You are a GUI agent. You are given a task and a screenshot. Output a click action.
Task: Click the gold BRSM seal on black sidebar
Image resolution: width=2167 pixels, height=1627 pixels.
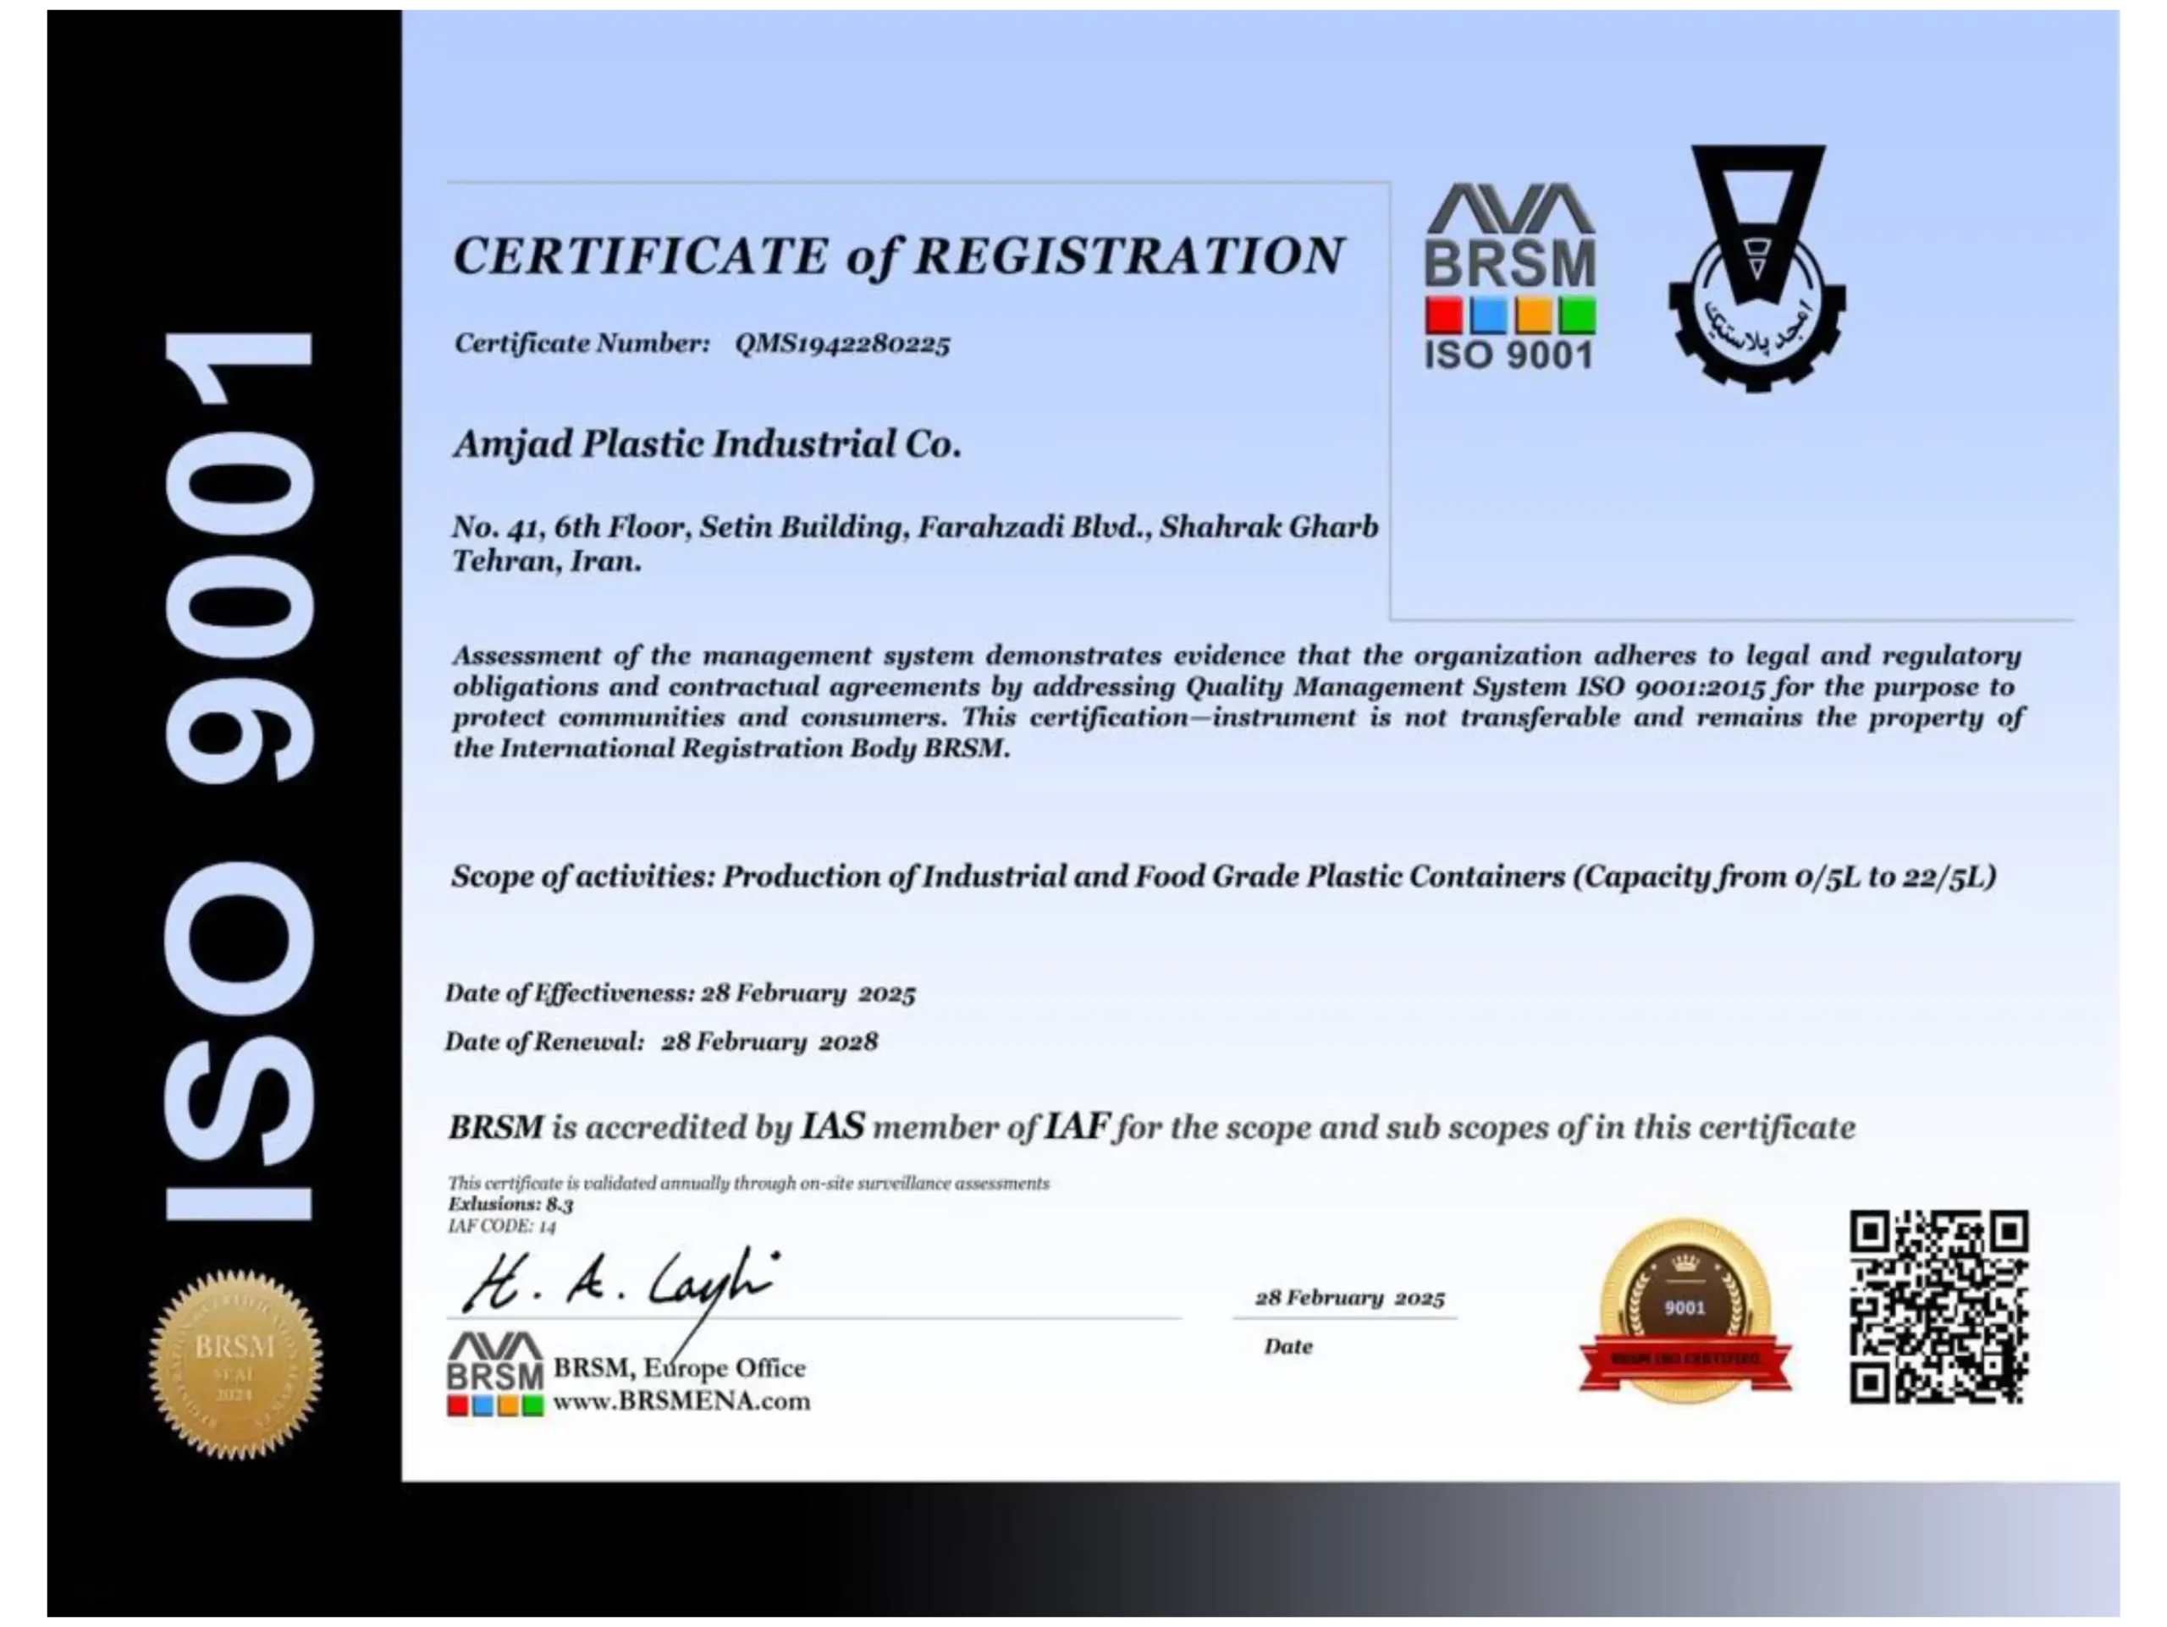tap(236, 1364)
